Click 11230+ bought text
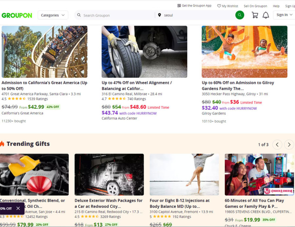This screenshot has height=227, width=295. [14, 121]
